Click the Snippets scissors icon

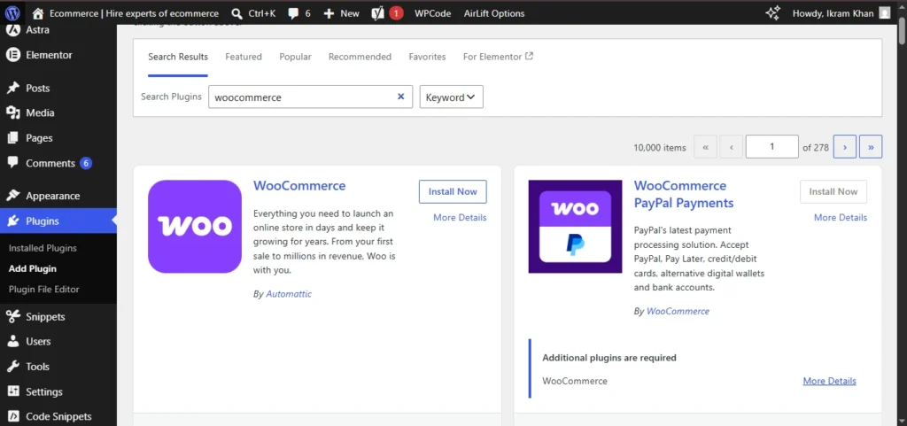[12, 317]
